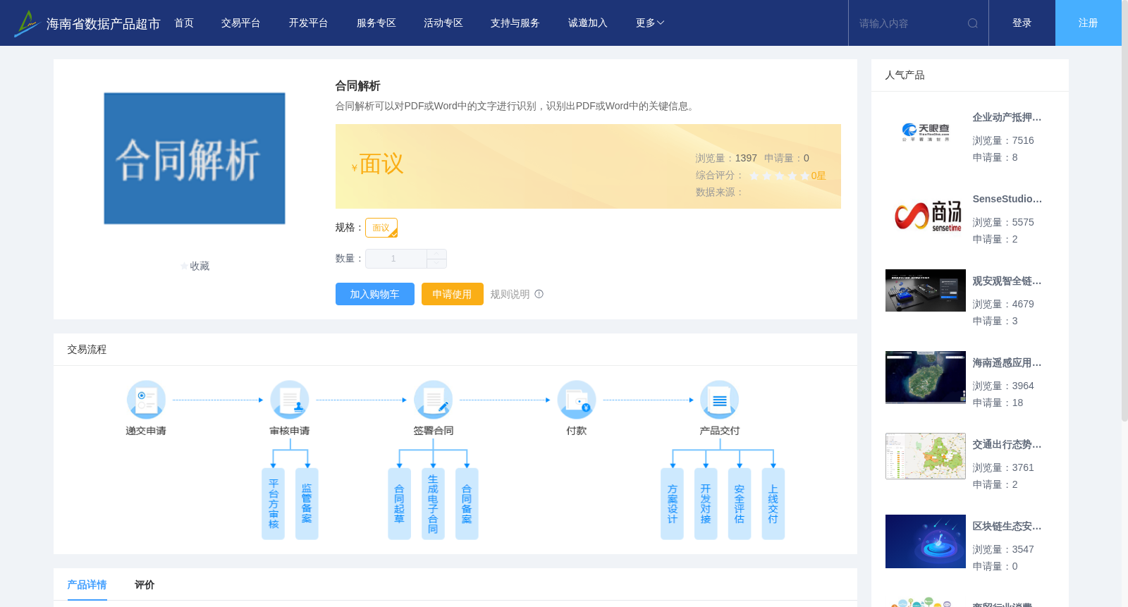Decrease quantity with the down arrow
This screenshot has height=607, width=1128.
click(x=436, y=264)
